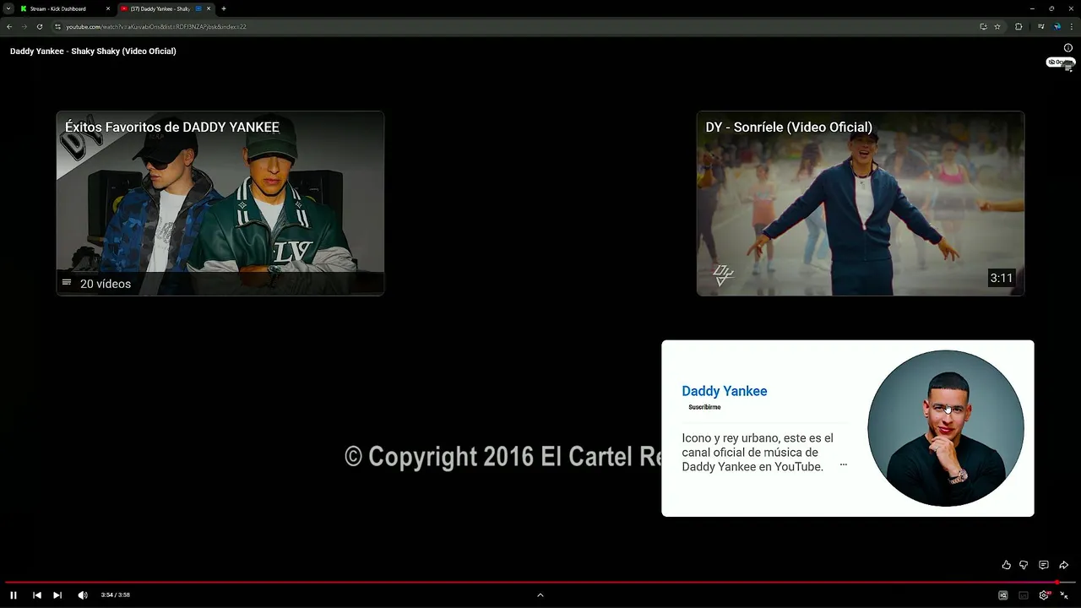Go back in the browser

(9, 26)
